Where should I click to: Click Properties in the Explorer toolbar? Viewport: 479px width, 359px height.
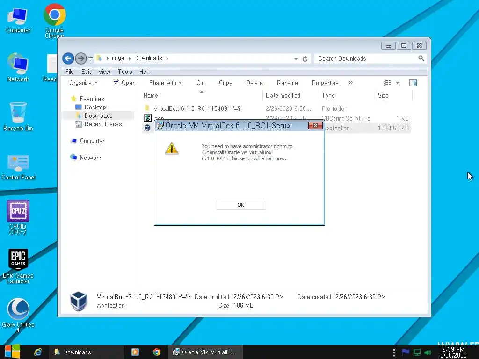(325, 83)
